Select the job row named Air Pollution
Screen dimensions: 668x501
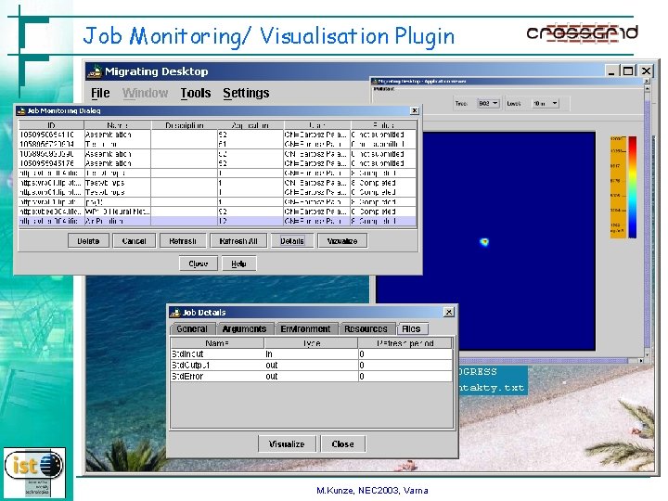217,221
